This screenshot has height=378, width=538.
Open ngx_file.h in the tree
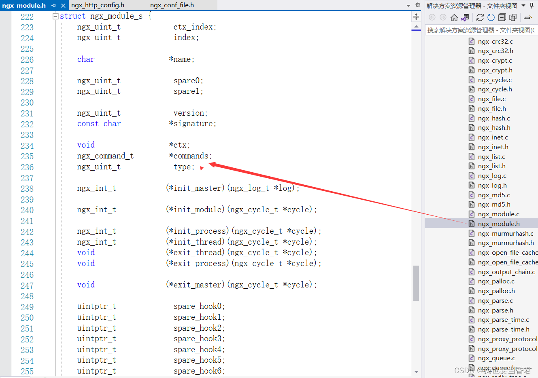(492, 109)
